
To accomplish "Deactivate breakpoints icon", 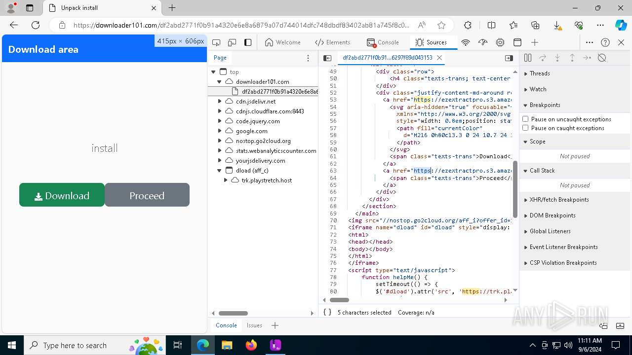I will tap(602, 58).
